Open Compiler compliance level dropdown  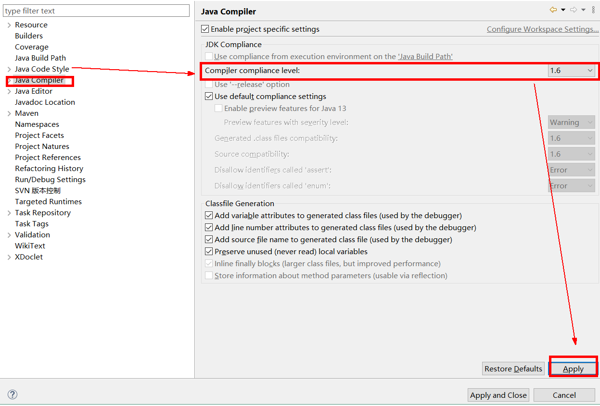[572, 71]
